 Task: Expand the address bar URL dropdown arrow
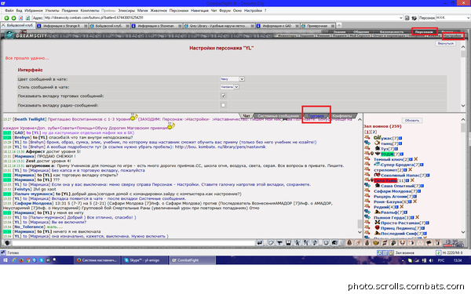tap(400, 18)
